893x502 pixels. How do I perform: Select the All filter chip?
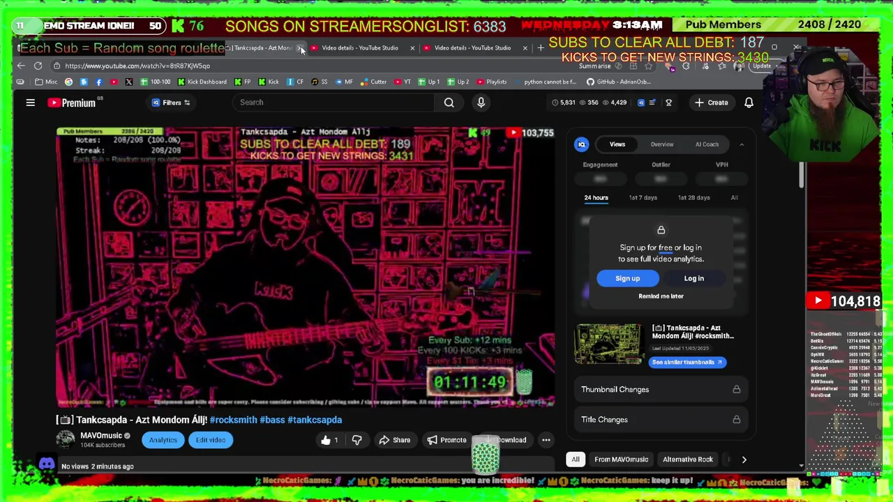coord(576,459)
